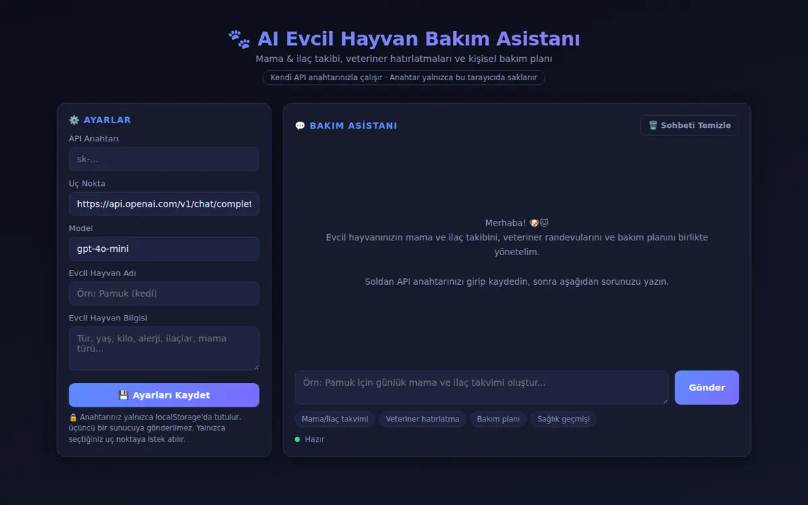This screenshot has height=505, width=808.
Task: Click the AI Evcil Hayvan Bakım Asistanı heading
Action: (404, 39)
